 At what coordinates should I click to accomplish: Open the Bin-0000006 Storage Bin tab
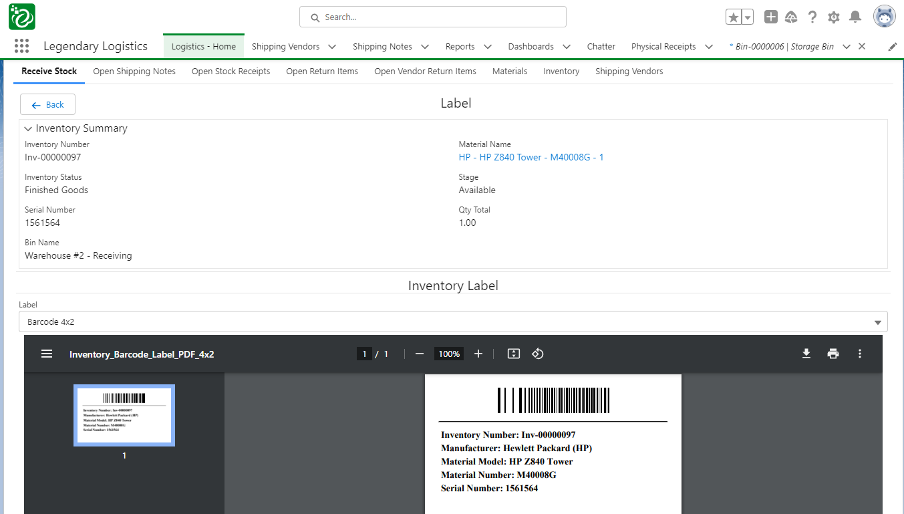pos(782,46)
